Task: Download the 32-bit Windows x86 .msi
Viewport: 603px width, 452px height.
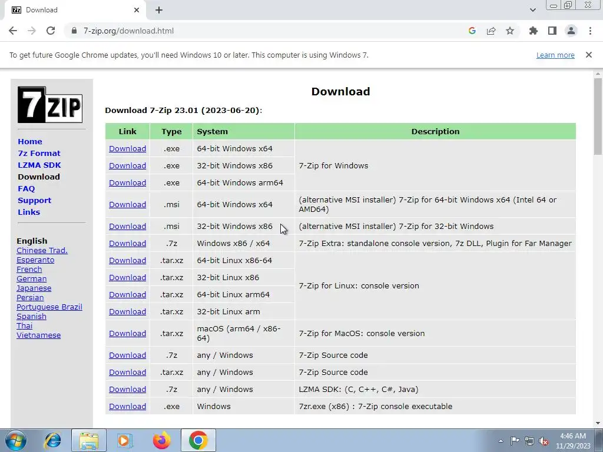Action: pyautogui.click(x=127, y=227)
